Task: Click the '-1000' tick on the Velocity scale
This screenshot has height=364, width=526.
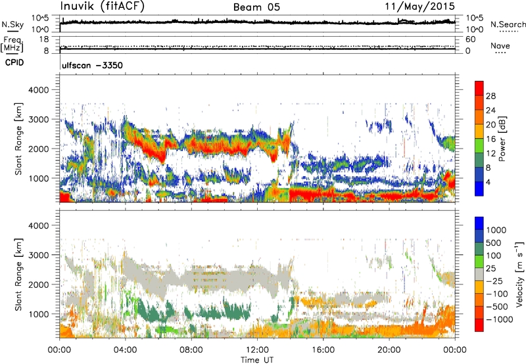Action: tap(499, 319)
